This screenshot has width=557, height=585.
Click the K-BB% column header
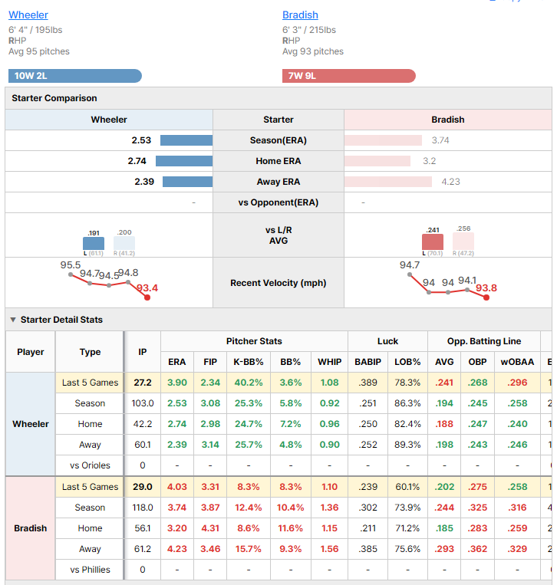249,362
